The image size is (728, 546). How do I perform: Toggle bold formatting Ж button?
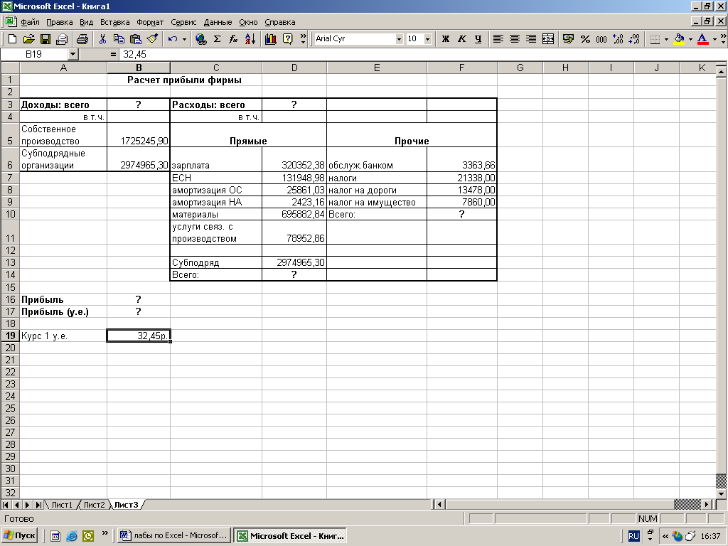pyautogui.click(x=445, y=39)
